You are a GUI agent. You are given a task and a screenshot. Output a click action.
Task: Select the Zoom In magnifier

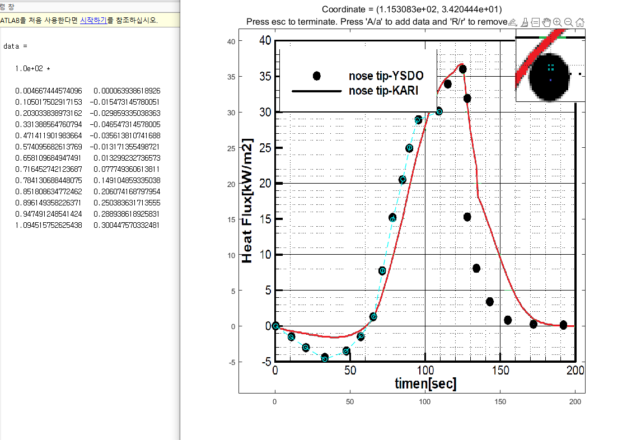pyautogui.click(x=557, y=22)
